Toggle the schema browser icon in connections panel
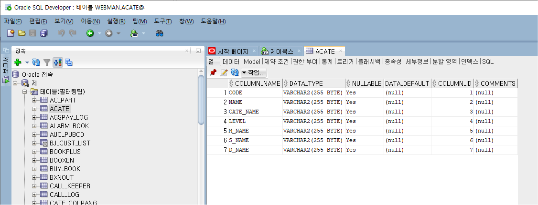The width and height of the screenshot is (538, 205). 58,62
